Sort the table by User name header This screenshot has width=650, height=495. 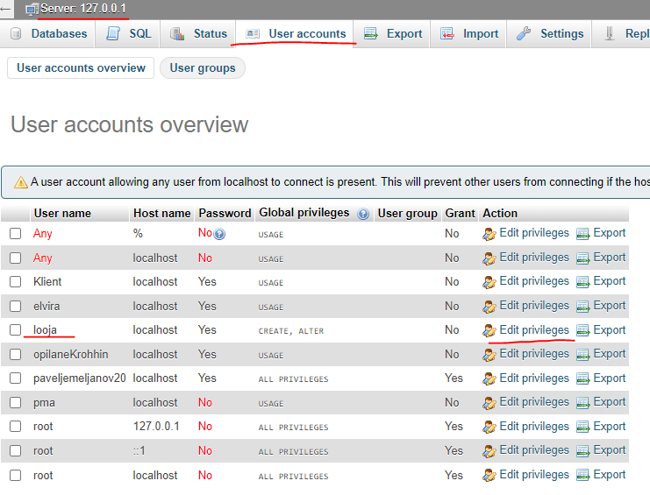(62, 213)
